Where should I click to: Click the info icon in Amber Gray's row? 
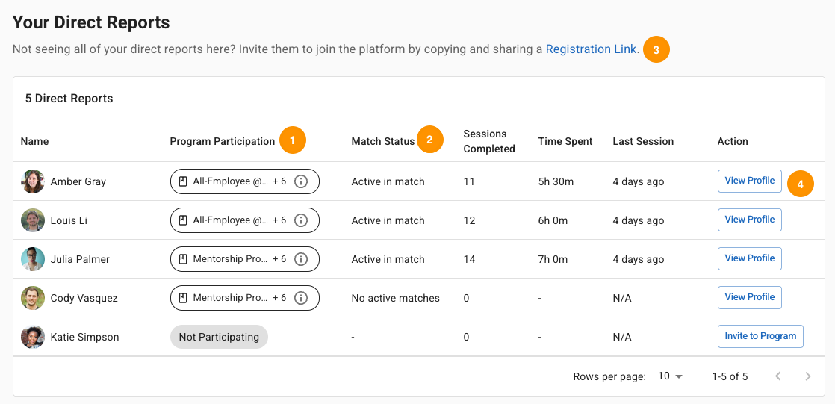point(301,181)
